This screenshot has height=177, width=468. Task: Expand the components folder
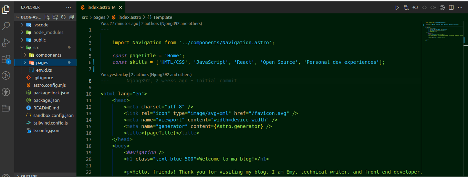(25, 55)
